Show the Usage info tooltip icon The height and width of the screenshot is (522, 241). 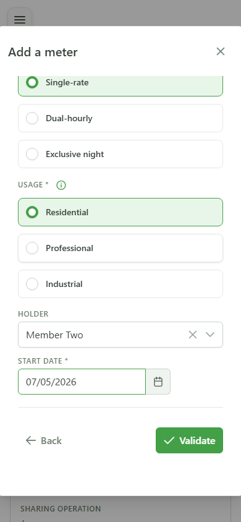(61, 185)
